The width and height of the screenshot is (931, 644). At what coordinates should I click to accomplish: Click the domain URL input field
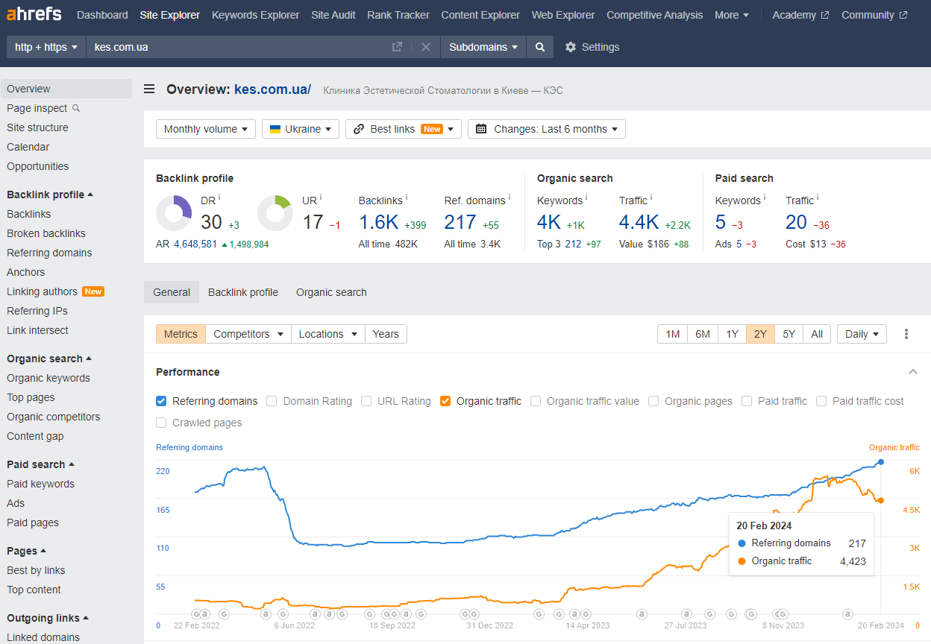[x=239, y=47]
